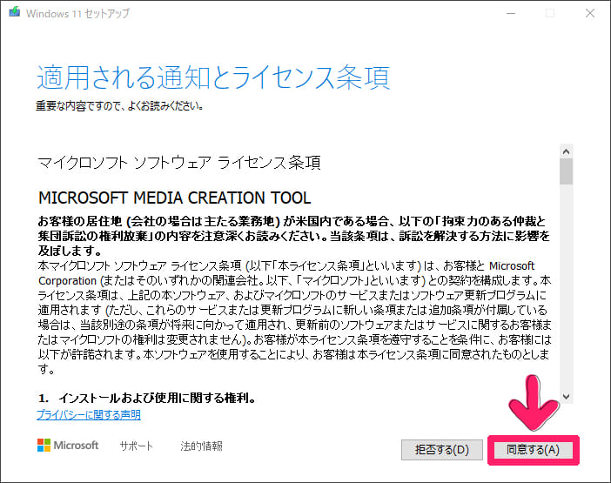Screen dimensions: 611x483
Task: Click the 重要な内容ですので、よくお読みください text
Action: pyautogui.click(x=119, y=105)
